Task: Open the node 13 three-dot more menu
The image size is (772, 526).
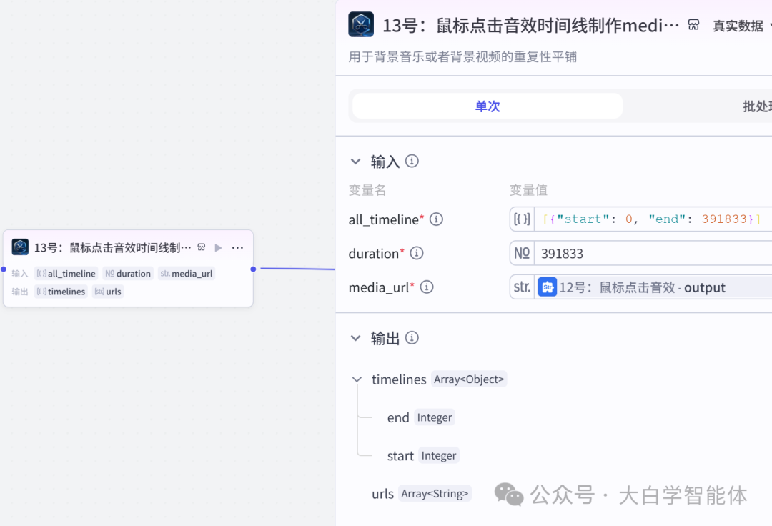Action: [237, 247]
